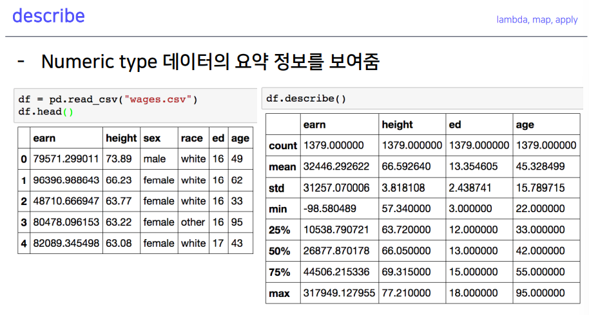589x315 pixels.
Task: Click the 'min' row label
Action: point(278,209)
